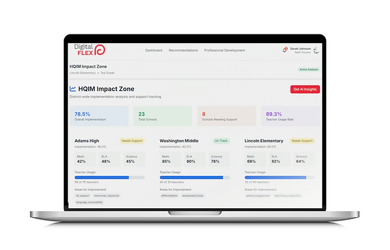Click the newcomer_resources tag

click(106, 196)
